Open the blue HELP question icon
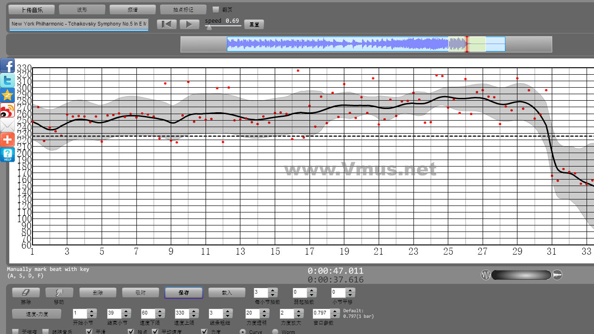594x334 pixels. click(7, 154)
